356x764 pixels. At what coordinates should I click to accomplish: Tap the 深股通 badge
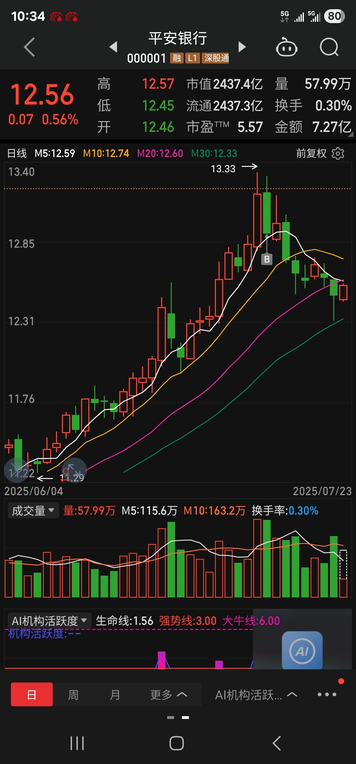[216, 58]
